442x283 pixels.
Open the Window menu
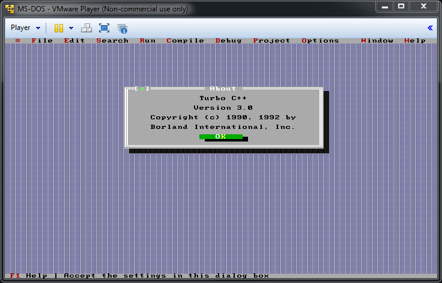(377, 41)
